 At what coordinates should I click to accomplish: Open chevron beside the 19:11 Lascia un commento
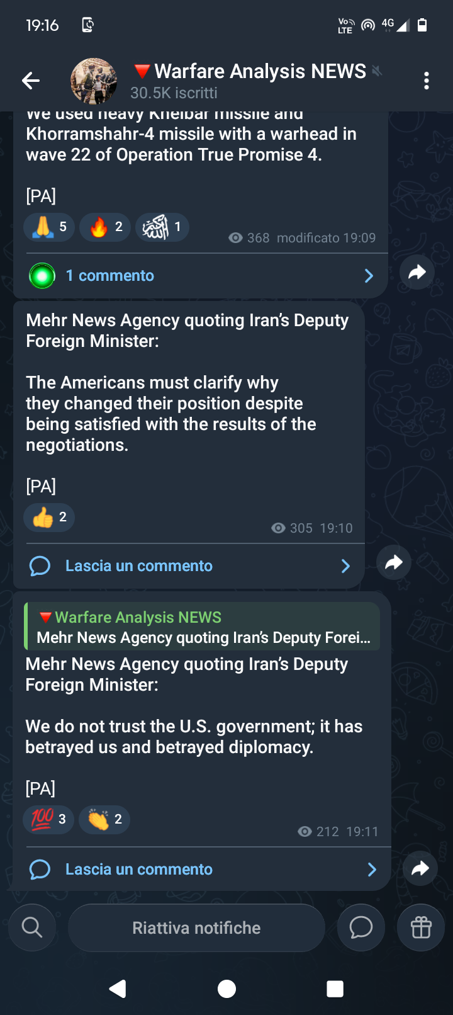point(372,870)
